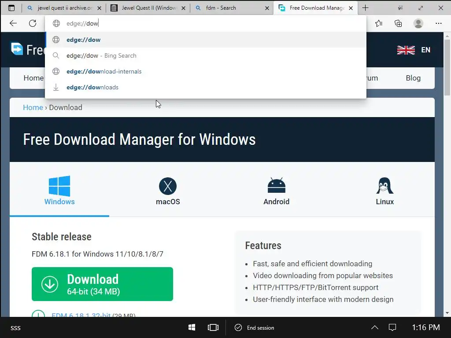Select the Windows platform tab
This screenshot has width=451, height=338.
(x=59, y=190)
